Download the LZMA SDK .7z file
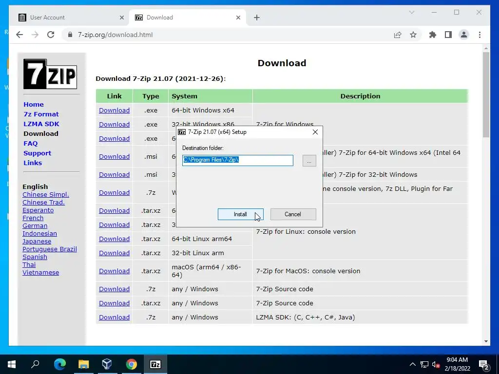The image size is (499, 374). pos(114,318)
